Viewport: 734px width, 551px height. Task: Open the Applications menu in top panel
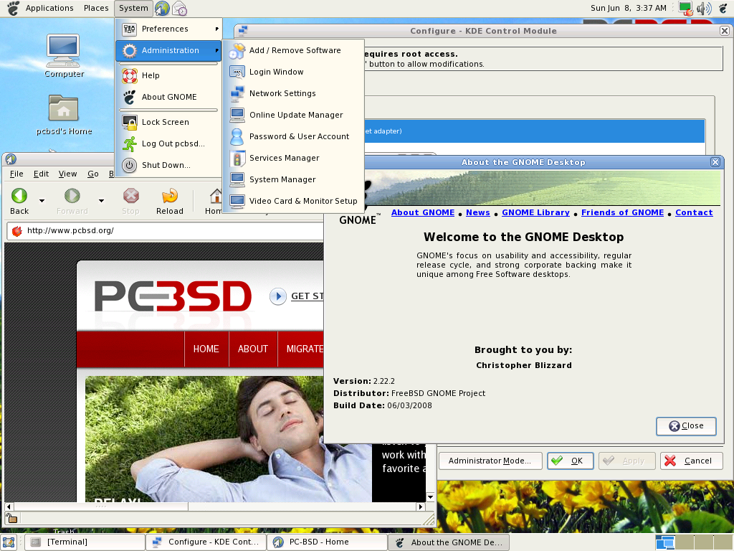point(49,8)
